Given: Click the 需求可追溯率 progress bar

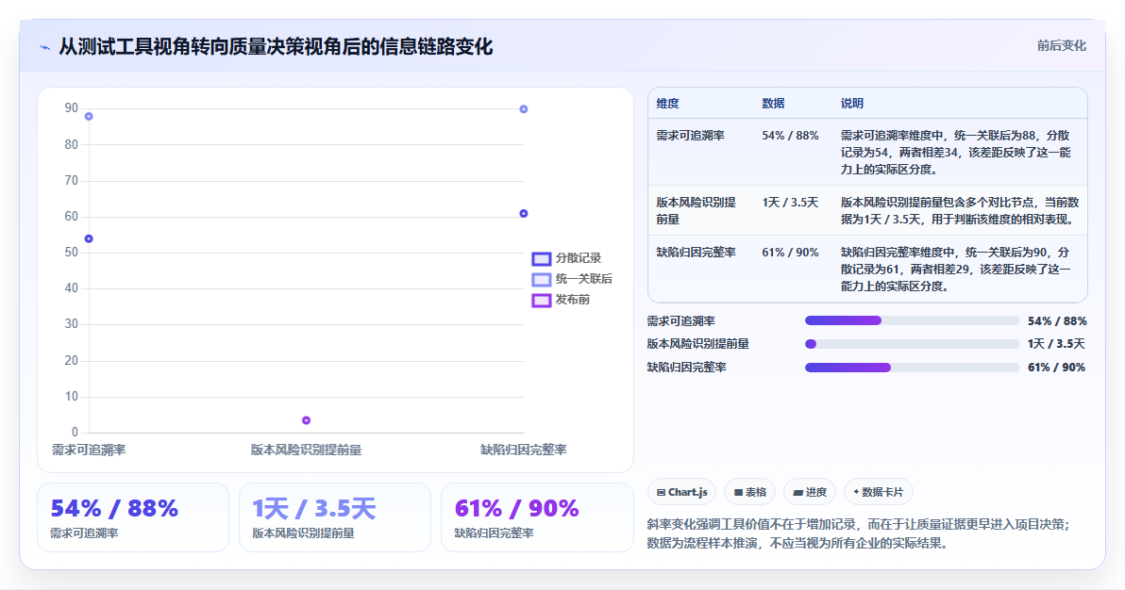Looking at the screenshot, I should 912,321.
